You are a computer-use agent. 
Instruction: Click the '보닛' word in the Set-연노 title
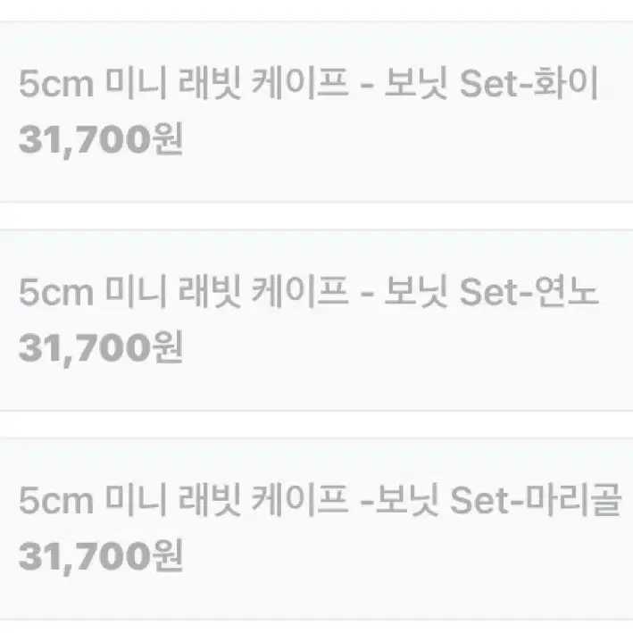tap(416, 291)
